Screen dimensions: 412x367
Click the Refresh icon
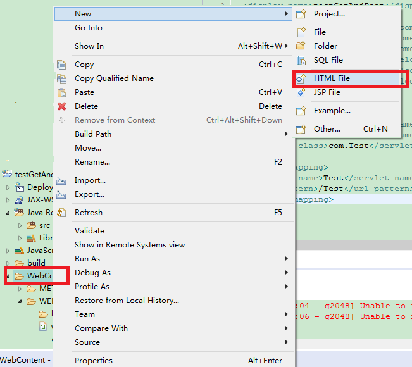point(61,213)
